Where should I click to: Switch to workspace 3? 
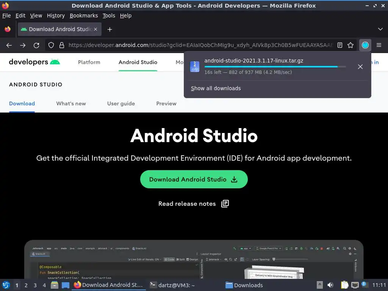(35, 285)
